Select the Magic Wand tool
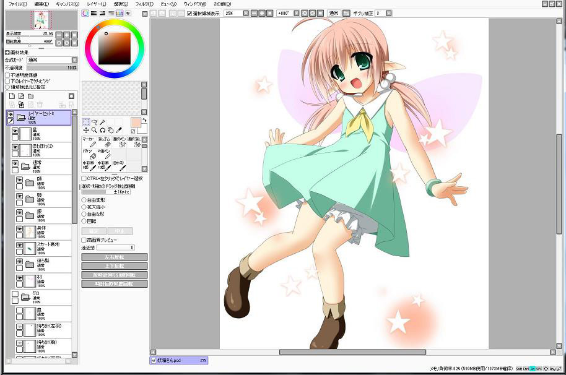 point(102,122)
